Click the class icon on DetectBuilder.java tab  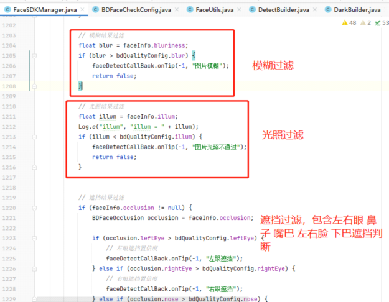(252, 10)
